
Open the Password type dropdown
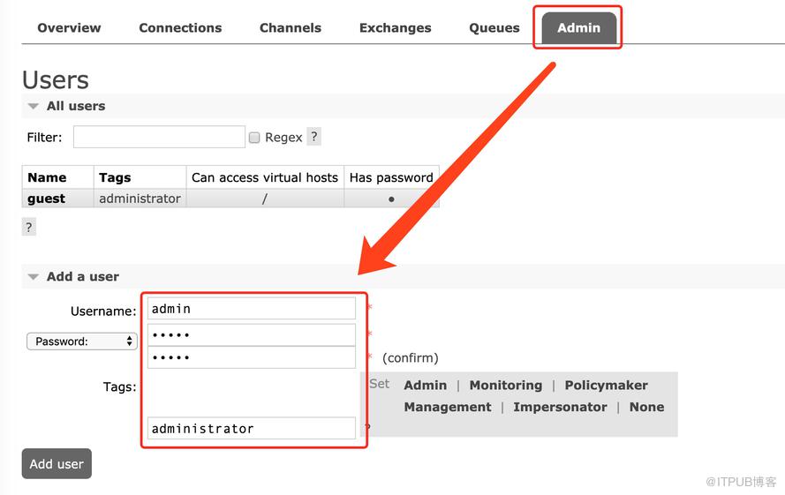[82, 341]
